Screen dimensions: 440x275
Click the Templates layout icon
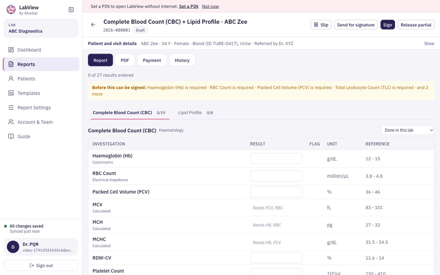[x=11, y=93]
